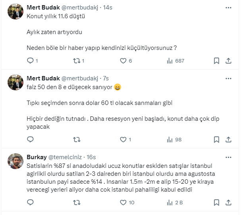Share the first Mert Budak tweet
This screenshot has height=215, width=245.
(x=228, y=61)
